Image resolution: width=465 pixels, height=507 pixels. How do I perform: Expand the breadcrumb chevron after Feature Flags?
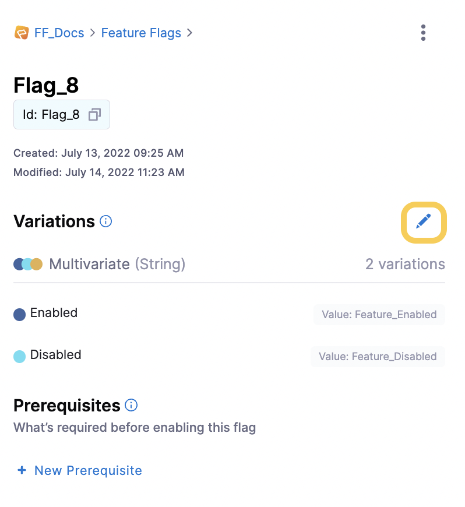[x=189, y=33]
